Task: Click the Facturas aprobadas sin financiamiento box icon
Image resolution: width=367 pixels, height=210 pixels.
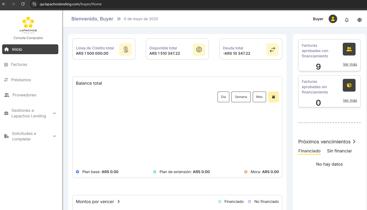Action: [349, 85]
